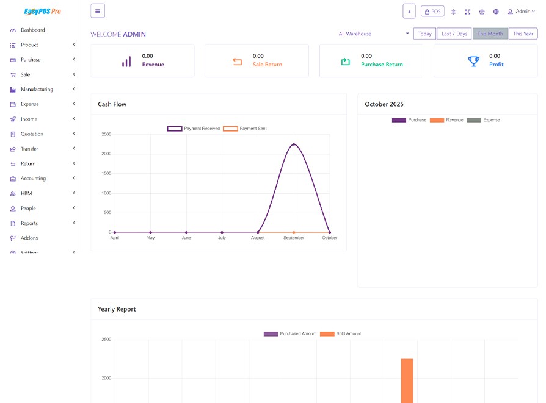Screen dimensions: 546x403
Task: Click the This Year filter button
Action: [x=523, y=34]
